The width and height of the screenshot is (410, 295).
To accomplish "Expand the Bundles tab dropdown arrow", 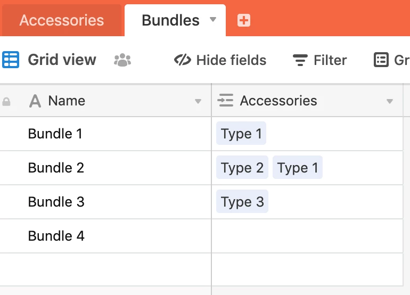I will tap(213, 19).
